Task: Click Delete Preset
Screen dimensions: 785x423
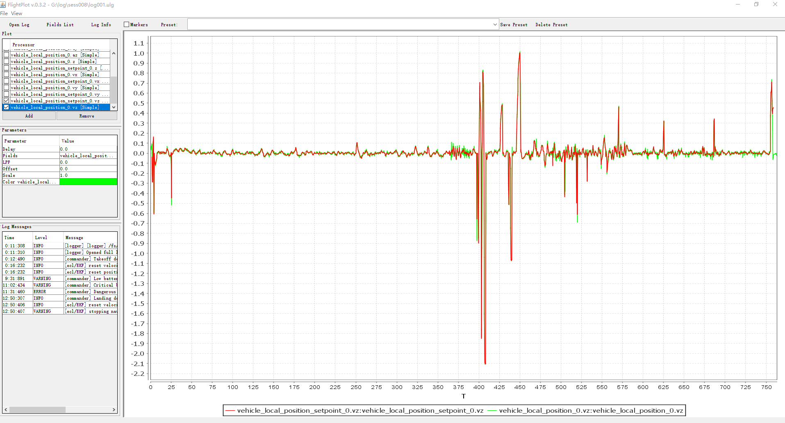Action: click(552, 25)
